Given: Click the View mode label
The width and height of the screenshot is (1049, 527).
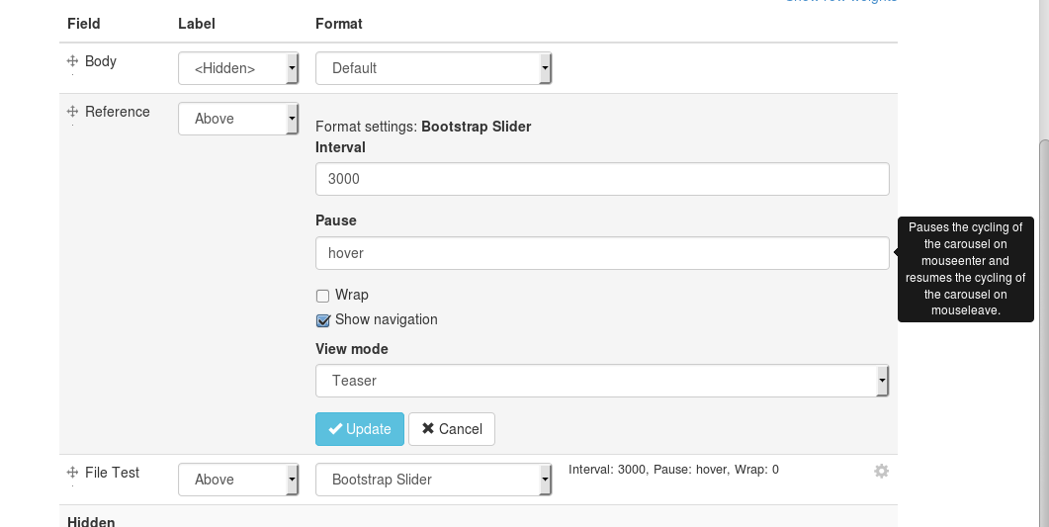Looking at the screenshot, I should [351, 349].
